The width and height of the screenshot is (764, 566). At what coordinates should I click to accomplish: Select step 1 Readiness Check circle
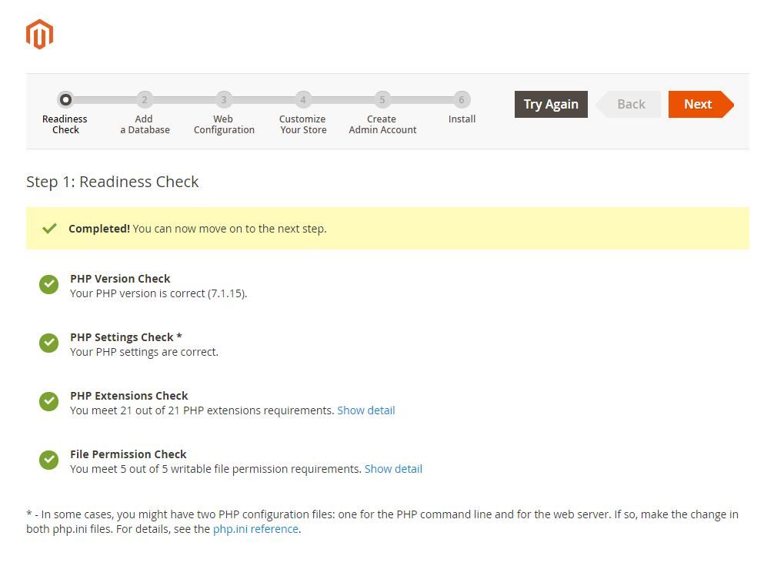coord(65,99)
